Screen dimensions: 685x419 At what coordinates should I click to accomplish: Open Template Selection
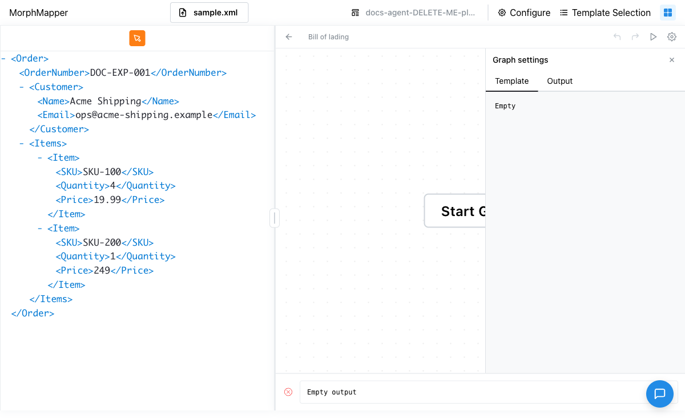point(605,13)
